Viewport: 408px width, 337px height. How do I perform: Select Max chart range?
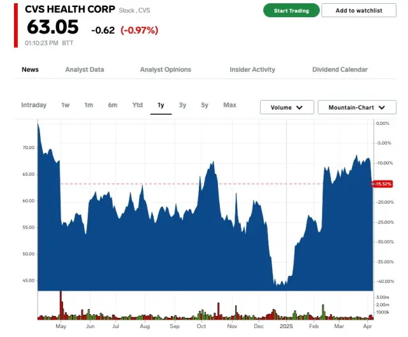point(229,105)
